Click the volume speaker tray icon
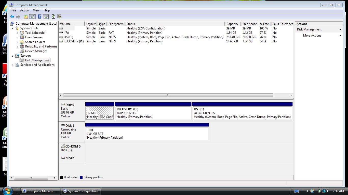348x195 pixels. (x=328, y=191)
